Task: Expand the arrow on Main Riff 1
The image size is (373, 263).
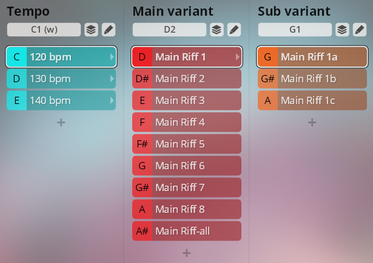Action: coord(237,57)
